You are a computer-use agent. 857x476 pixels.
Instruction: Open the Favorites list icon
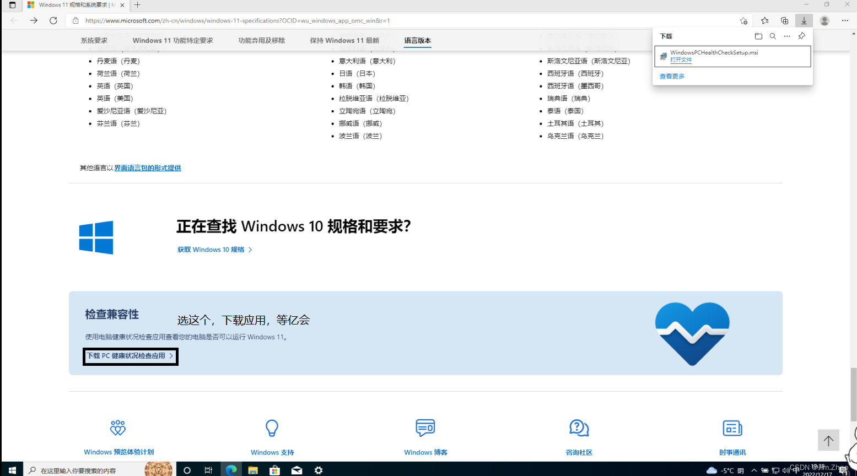tap(764, 20)
